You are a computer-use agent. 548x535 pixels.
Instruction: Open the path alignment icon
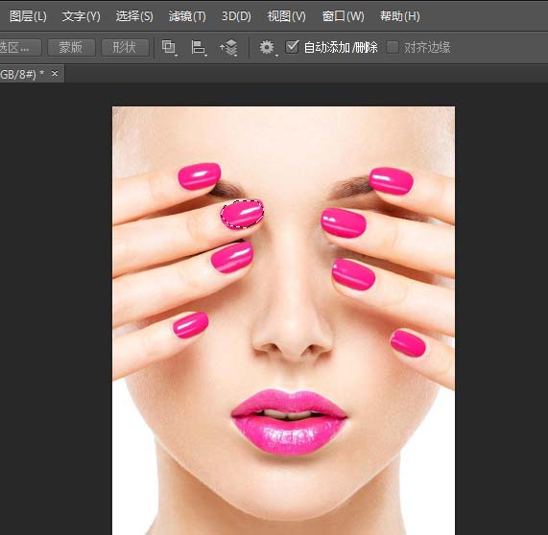(199, 47)
